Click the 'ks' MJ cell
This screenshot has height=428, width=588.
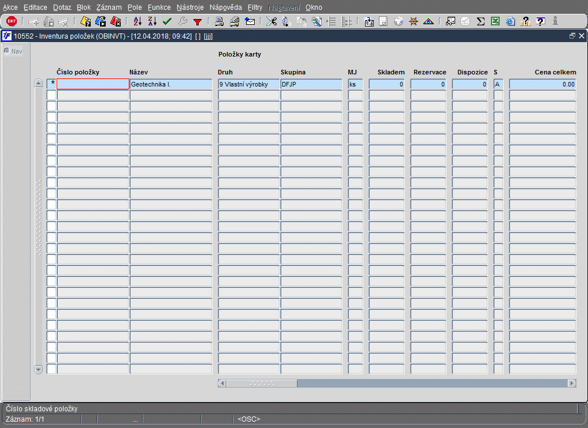pos(355,84)
